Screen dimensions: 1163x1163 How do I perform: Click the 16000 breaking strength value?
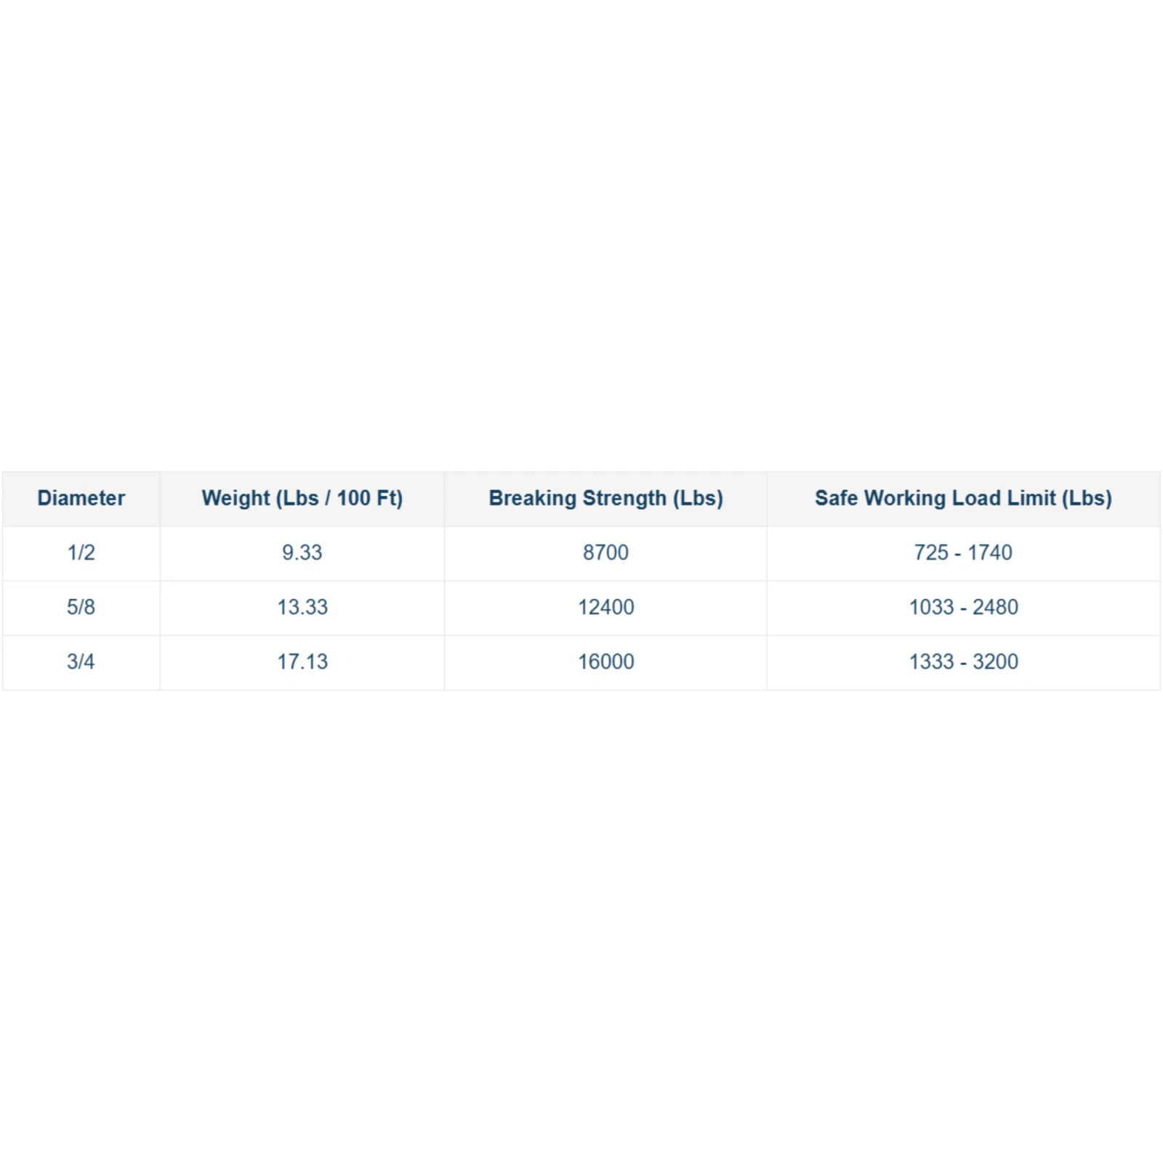pos(605,661)
